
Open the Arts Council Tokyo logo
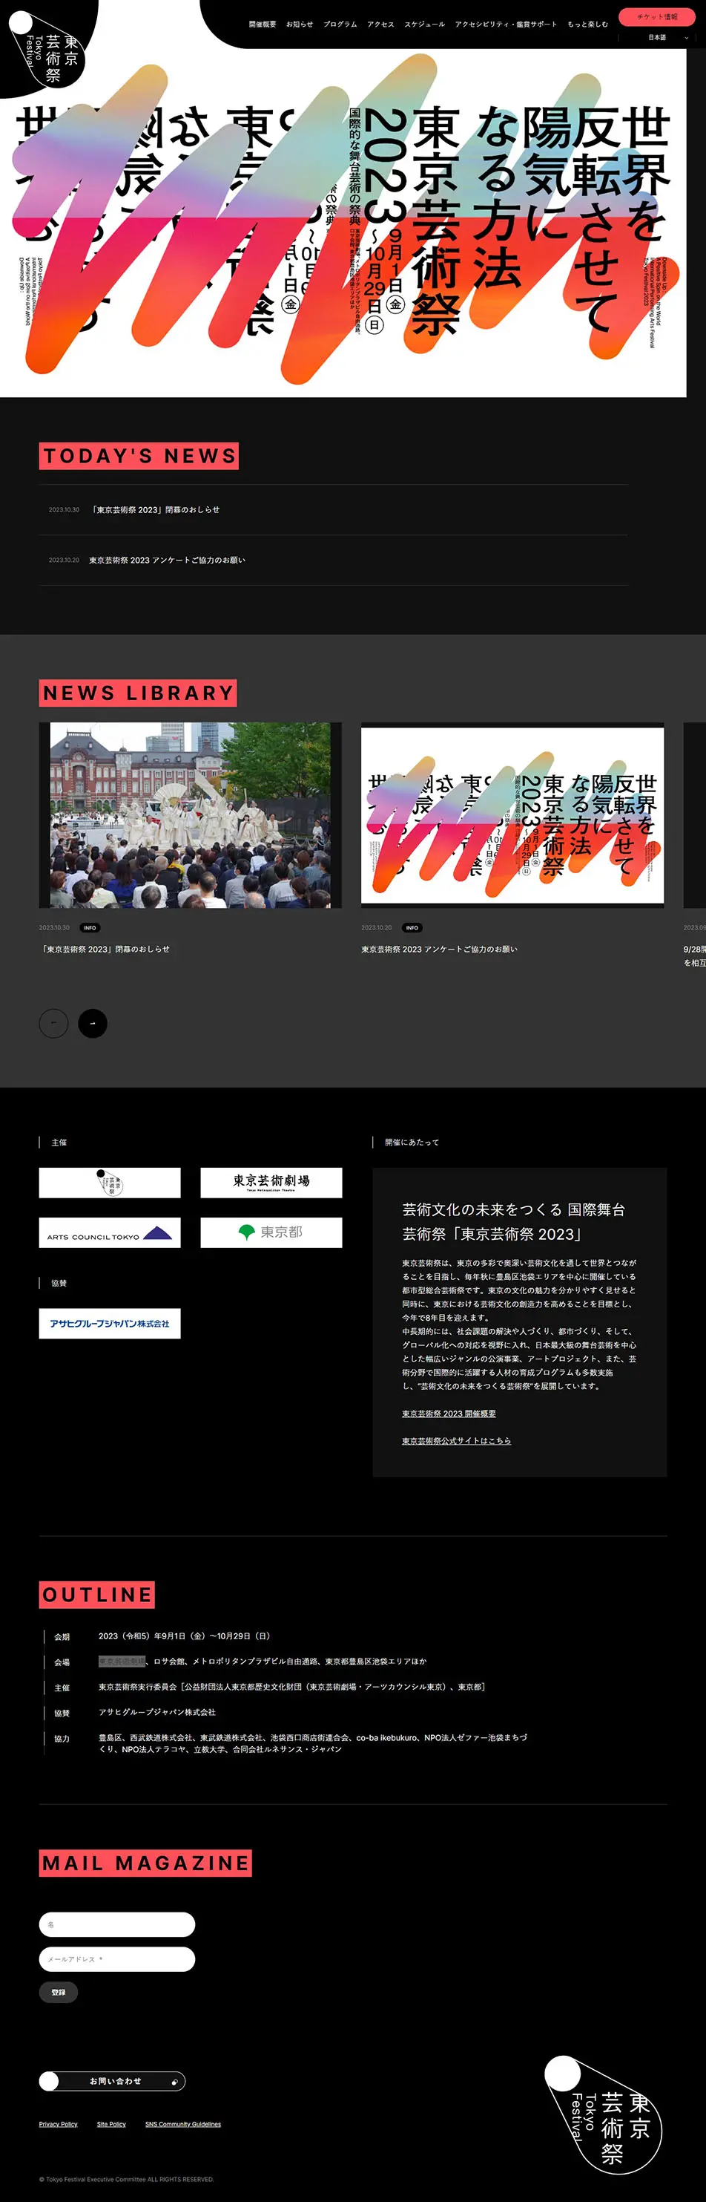[x=109, y=1232]
